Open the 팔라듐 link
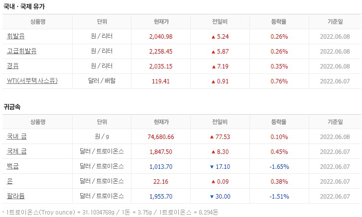Viewport: 362px width, 217px height. (x=16, y=196)
